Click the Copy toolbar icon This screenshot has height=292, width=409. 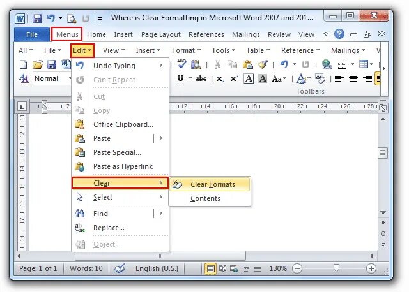(232, 64)
